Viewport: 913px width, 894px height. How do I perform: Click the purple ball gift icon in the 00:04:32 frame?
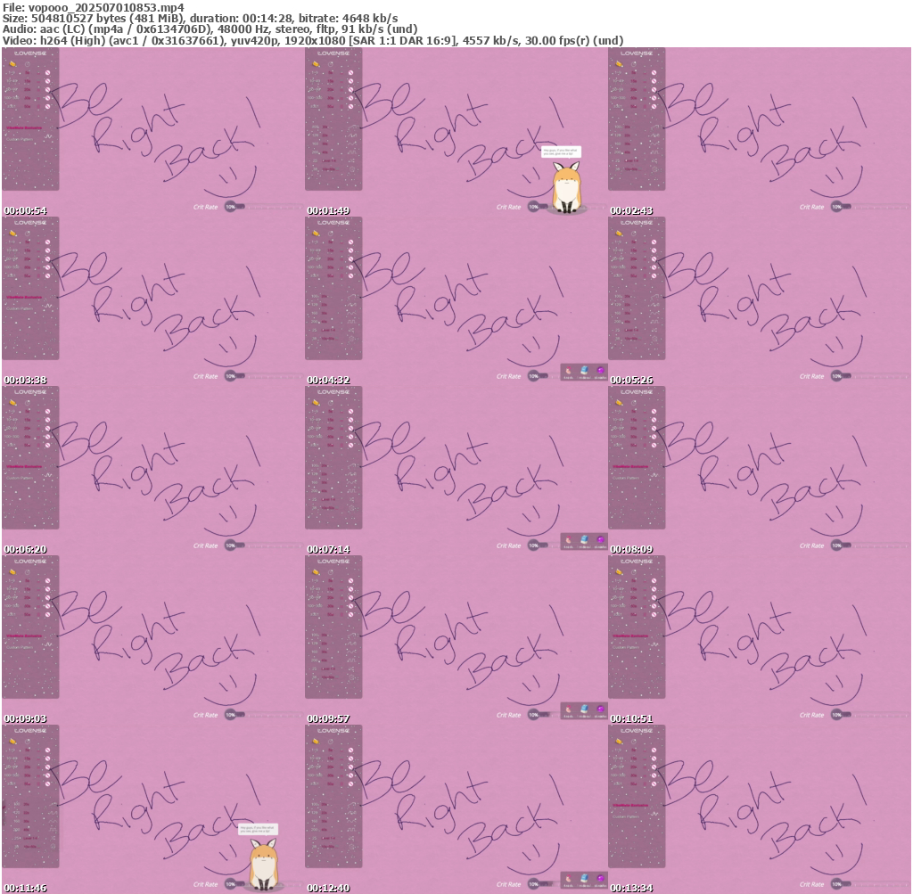(x=600, y=370)
